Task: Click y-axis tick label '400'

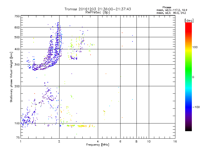Action: [17, 49]
